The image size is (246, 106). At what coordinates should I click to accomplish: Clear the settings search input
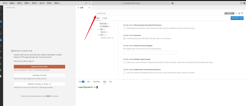(239, 13)
